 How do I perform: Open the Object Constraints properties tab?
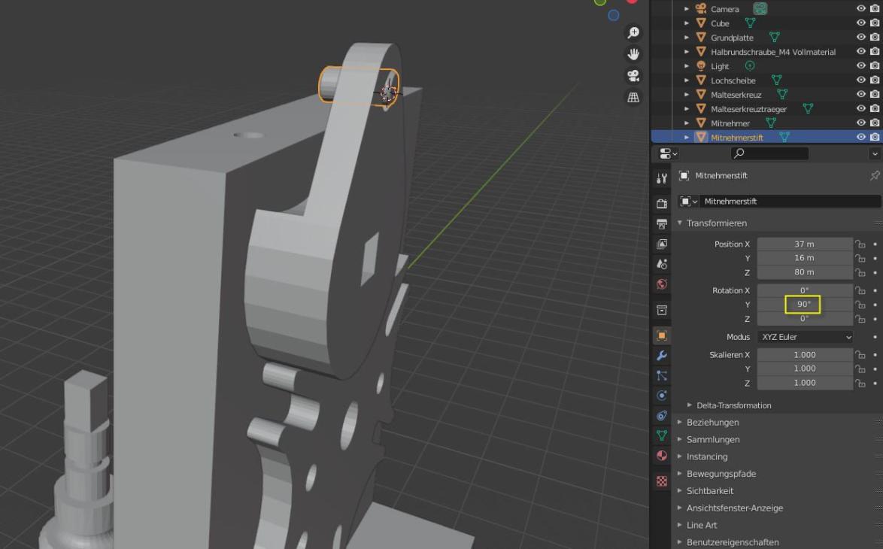tap(662, 416)
